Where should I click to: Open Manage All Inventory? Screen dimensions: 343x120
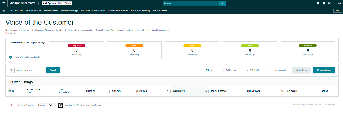click(x=140, y=11)
